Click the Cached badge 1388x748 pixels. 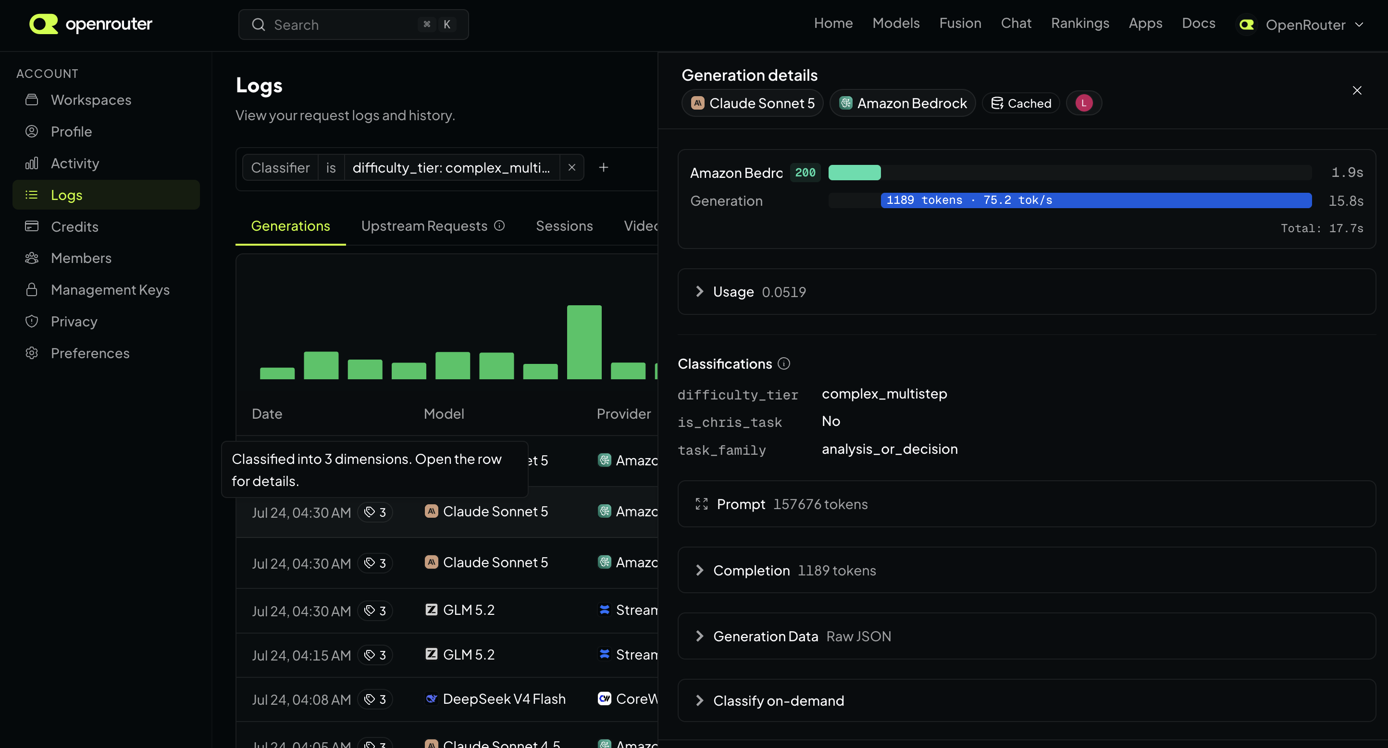point(1021,103)
